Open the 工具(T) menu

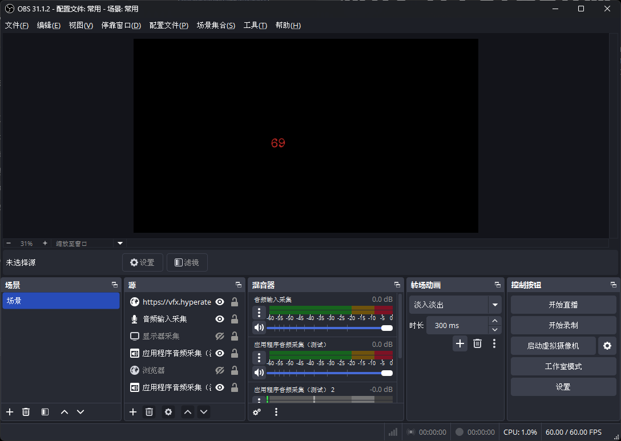pos(255,26)
